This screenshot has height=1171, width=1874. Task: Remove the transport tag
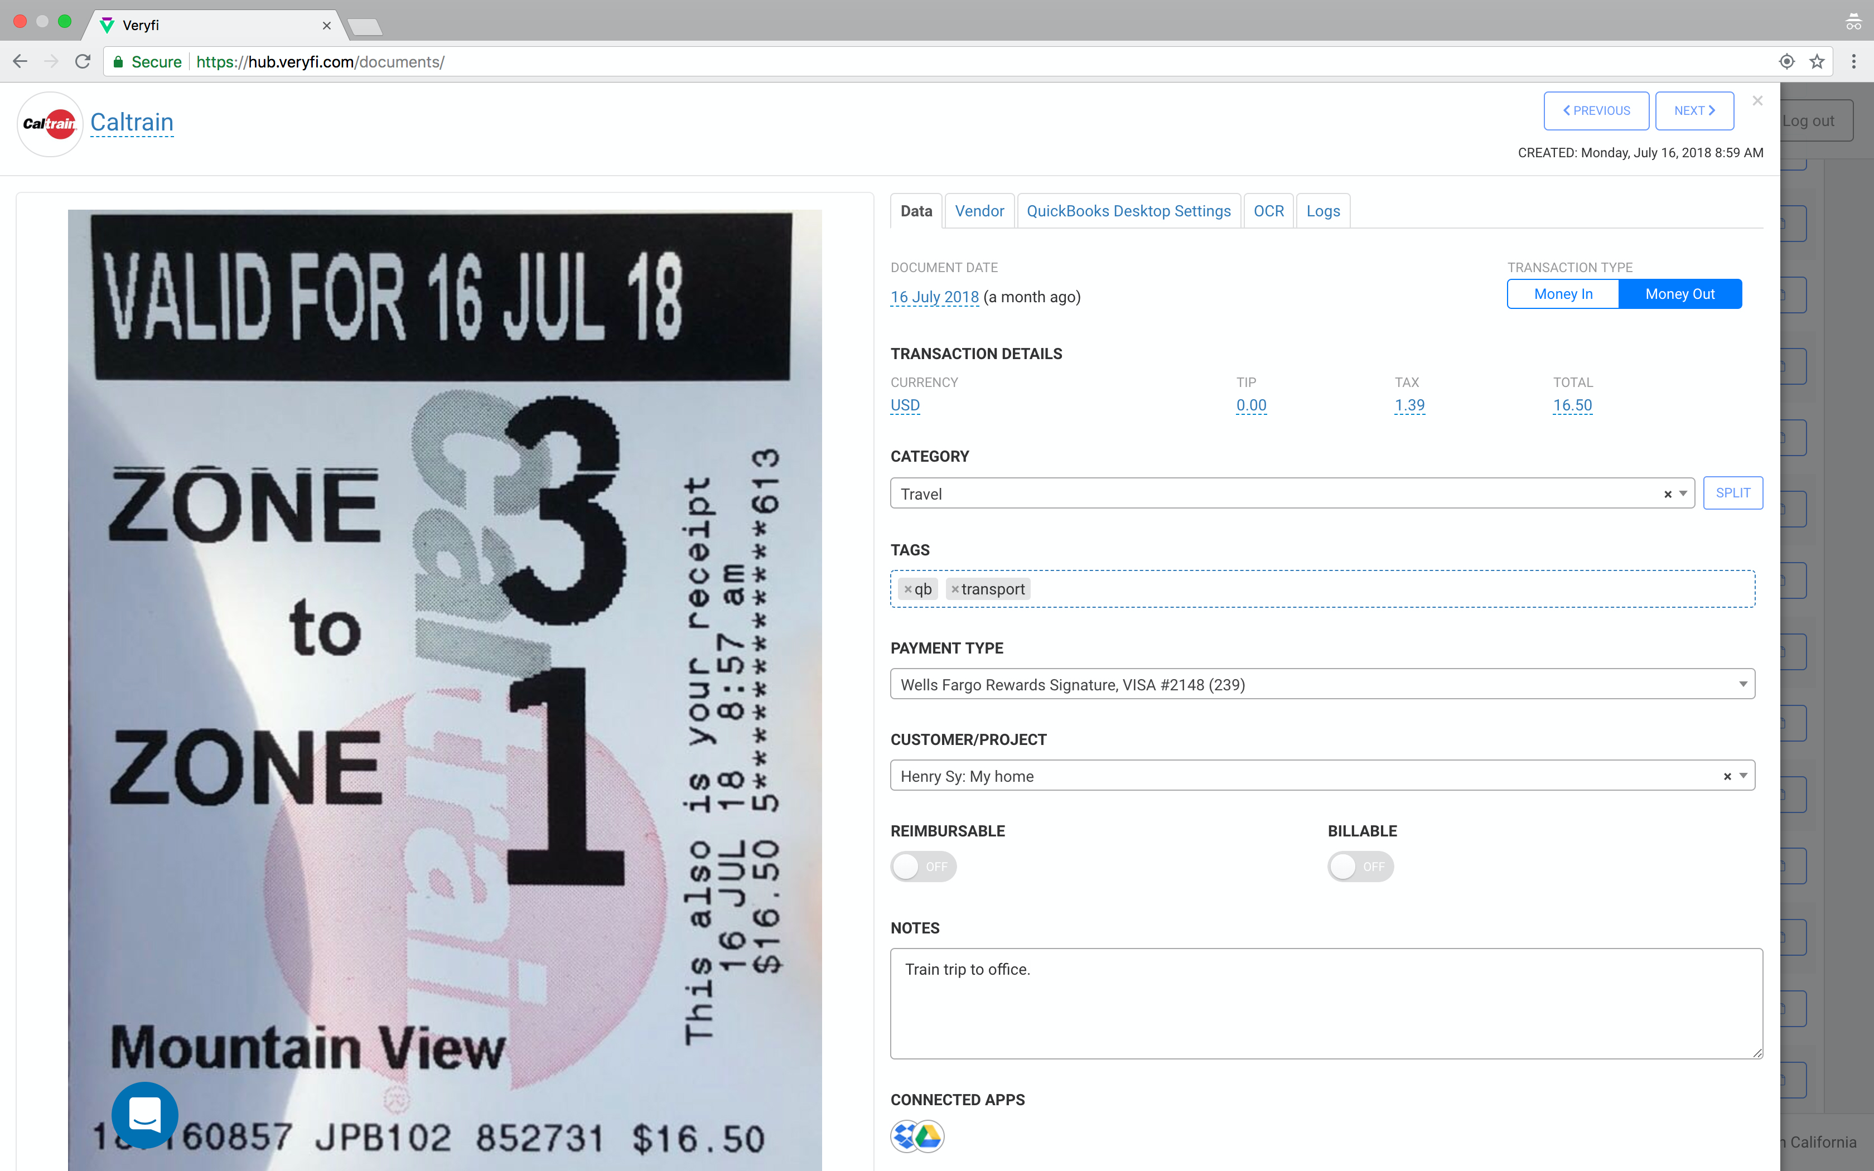955,589
